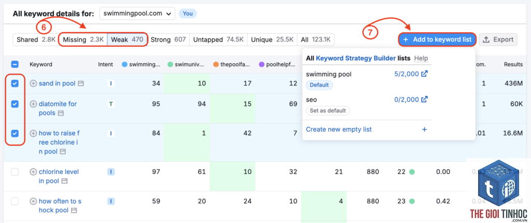Toggle the select-all checkbox in table header
Screen dimensions: 531x223
click(x=15, y=64)
